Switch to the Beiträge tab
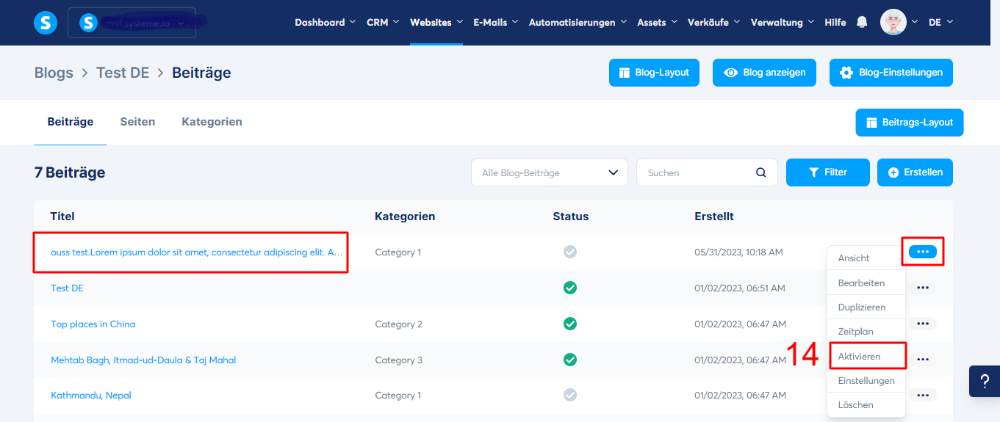The width and height of the screenshot is (1000, 422). click(71, 122)
